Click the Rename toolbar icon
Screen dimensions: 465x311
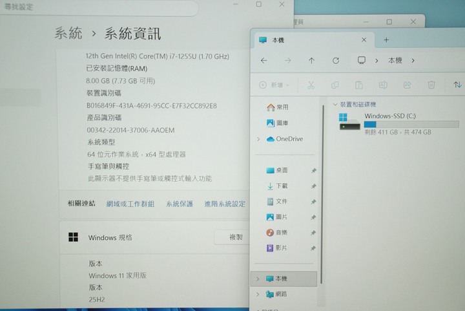coord(383,85)
